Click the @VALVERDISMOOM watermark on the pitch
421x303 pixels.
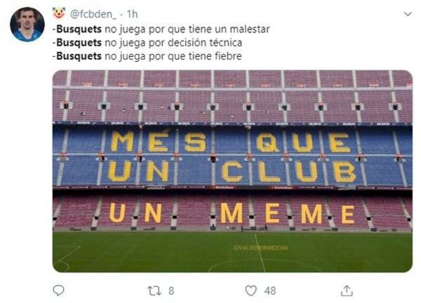[x=260, y=248]
